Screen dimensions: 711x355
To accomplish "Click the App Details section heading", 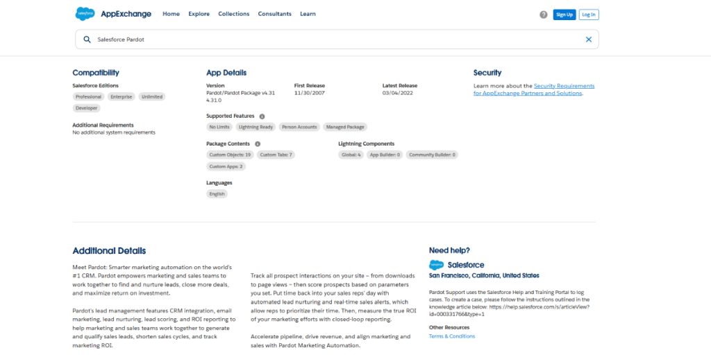I will [226, 72].
